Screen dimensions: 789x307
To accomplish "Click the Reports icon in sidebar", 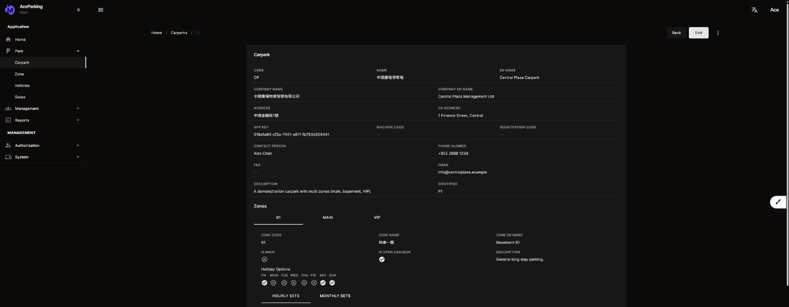I will 8,120.
